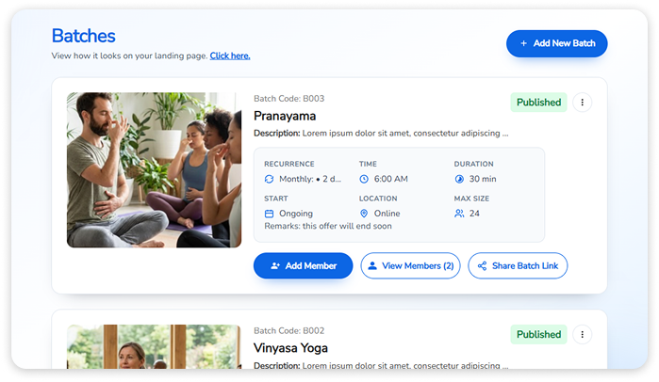Click the Add New Batch button
This screenshot has width=659, height=382.
coord(556,43)
